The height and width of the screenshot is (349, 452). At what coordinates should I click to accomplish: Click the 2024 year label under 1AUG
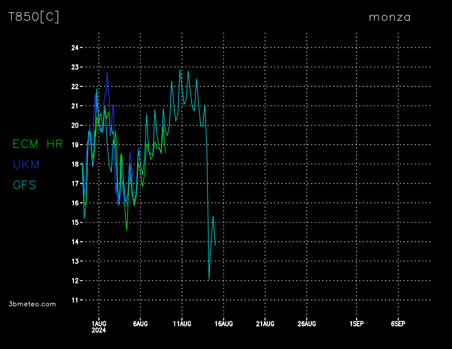(x=99, y=330)
